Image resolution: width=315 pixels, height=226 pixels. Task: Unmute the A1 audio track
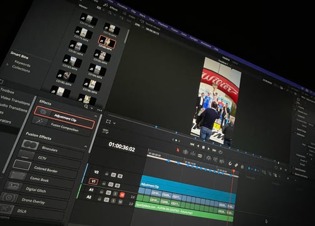[122, 195]
